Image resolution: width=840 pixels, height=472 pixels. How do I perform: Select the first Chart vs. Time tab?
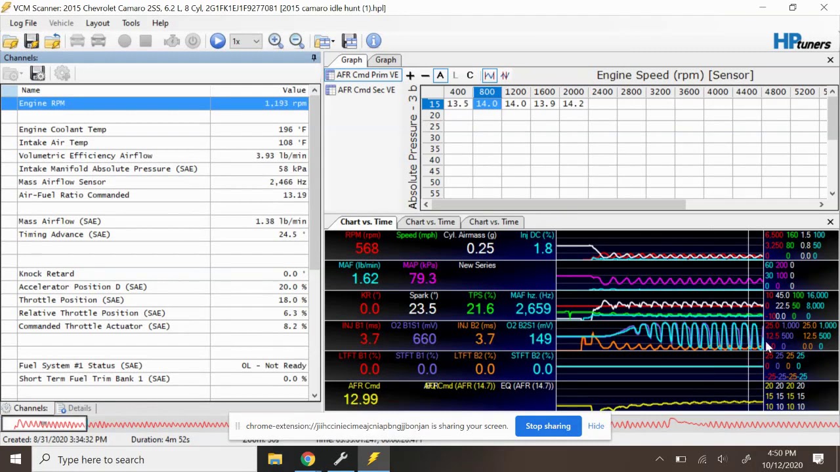coord(366,222)
